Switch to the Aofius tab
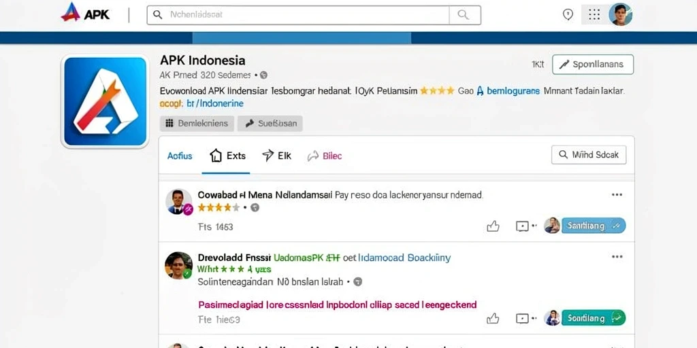The image size is (697, 348). pos(180,156)
